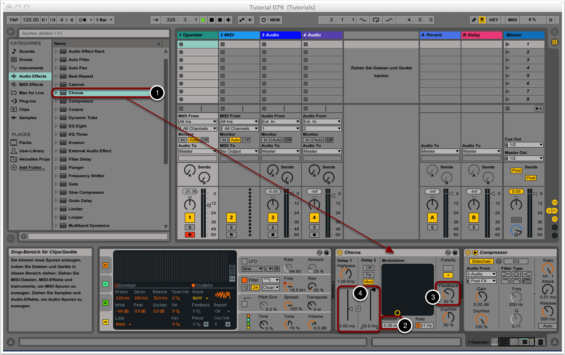This screenshot has width=565, height=355.
Task: Open Max for Live category
Action: point(31,93)
